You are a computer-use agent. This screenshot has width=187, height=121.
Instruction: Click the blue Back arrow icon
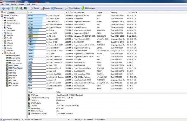(x=4, y=8)
